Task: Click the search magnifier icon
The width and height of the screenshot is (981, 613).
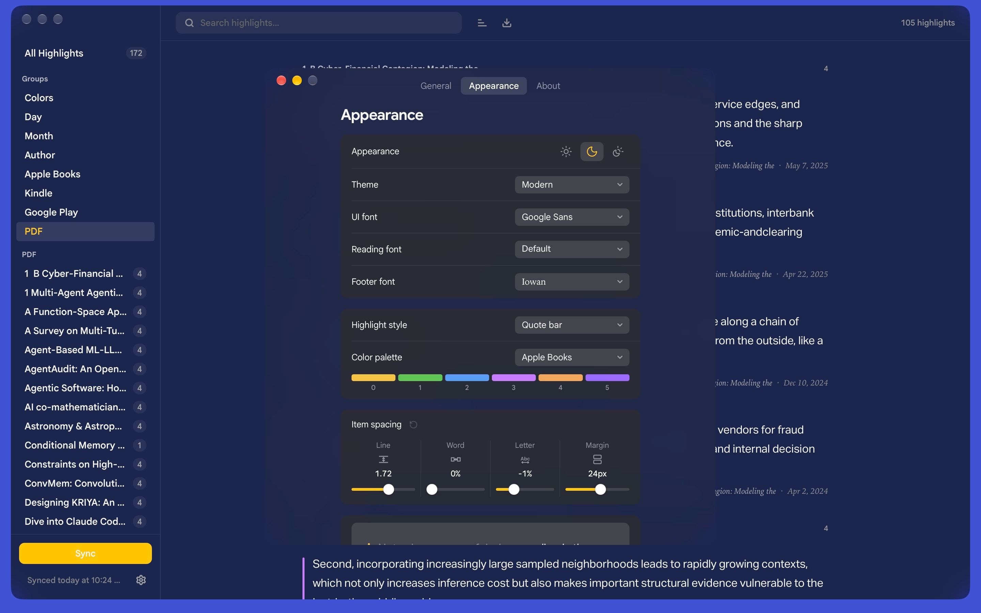Action: pyautogui.click(x=189, y=23)
